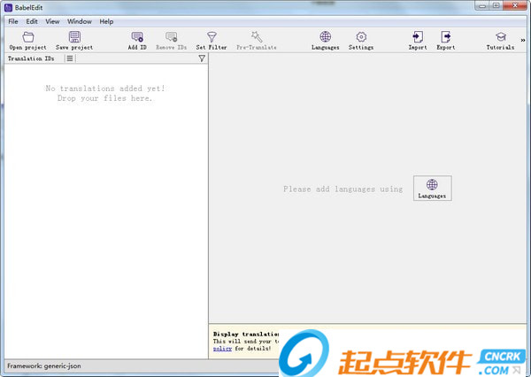531x377 pixels.
Task: Open the Help menu
Action: pos(106,21)
